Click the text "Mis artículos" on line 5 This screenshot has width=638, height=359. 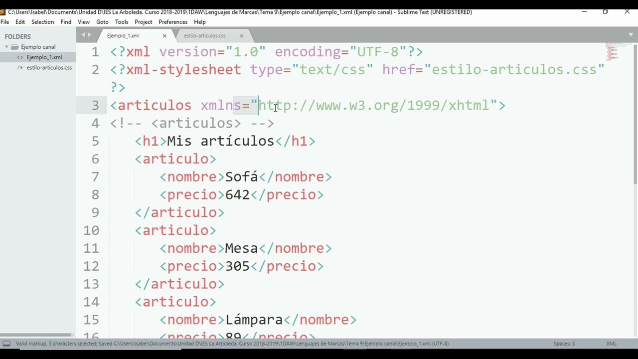220,141
